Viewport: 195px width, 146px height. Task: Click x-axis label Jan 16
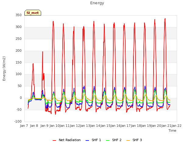[x=115, y=126]
